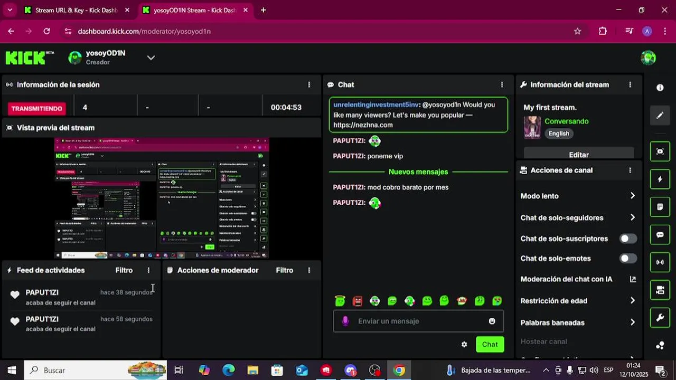Open three-dot menu of Acciones de moderador

click(309, 270)
